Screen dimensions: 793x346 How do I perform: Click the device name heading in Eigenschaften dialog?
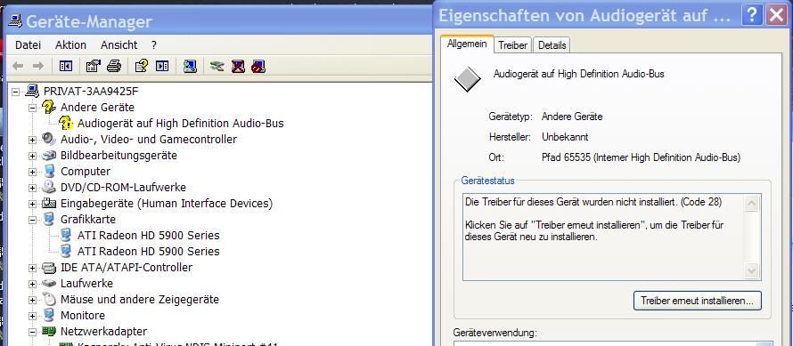click(578, 74)
